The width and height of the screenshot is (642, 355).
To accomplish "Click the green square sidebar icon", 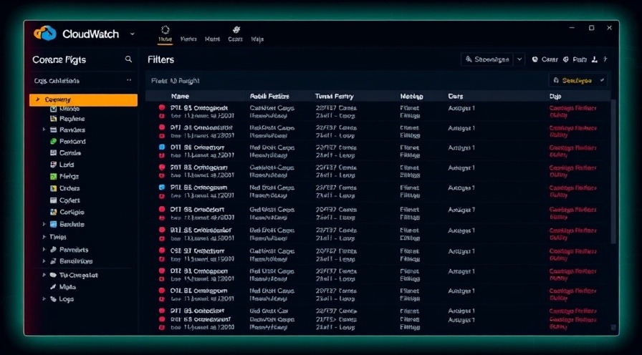I will 53,177.
